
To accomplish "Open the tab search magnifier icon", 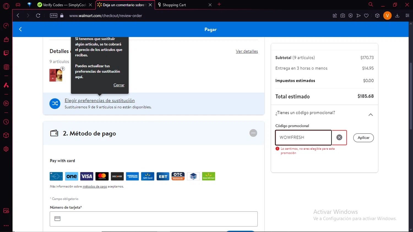I will (x=371, y=4).
